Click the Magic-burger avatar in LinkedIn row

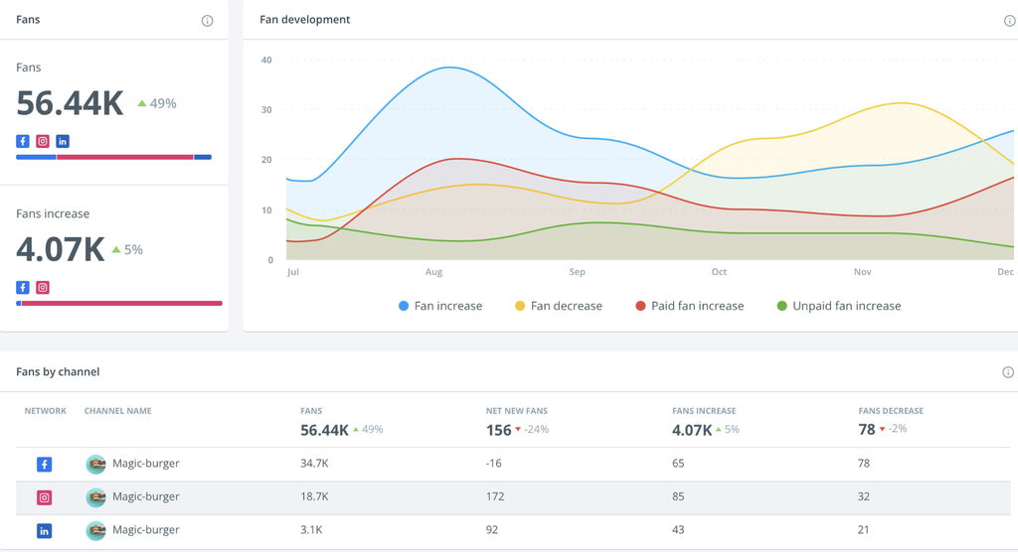pyautogui.click(x=95, y=530)
